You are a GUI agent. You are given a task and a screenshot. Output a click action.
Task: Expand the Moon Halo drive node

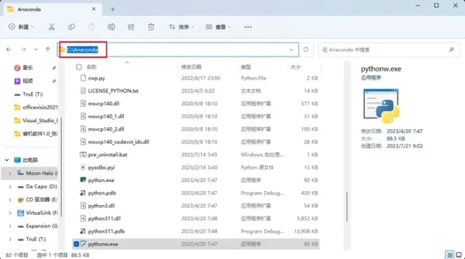click(x=10, y=173)
